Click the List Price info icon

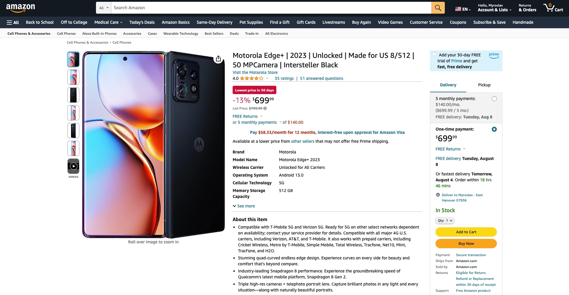(x=265, y=108)
